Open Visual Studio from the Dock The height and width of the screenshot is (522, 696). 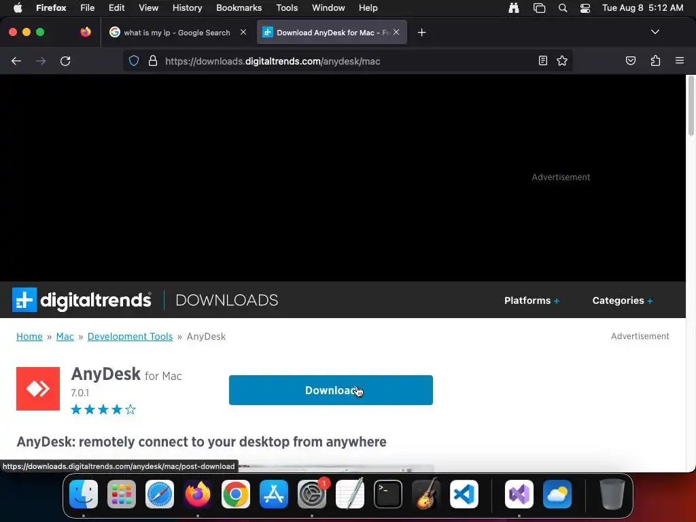pyautogui.click(x=519, y=494)
